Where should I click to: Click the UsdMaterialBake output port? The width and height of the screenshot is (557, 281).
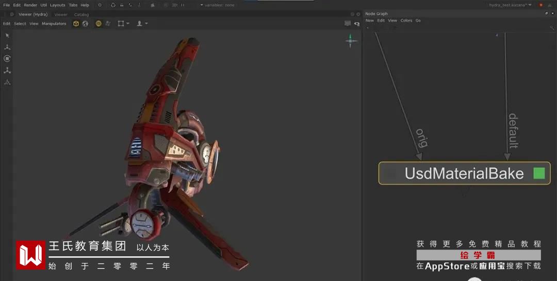[x=465, y=192]
